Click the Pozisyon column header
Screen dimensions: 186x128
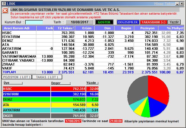[146, 28]
